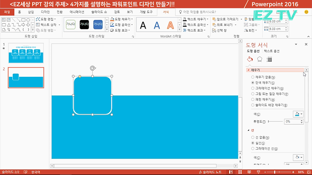This screenshot has width=312, height=175.
Task: Select slide 1 thumbnail
Action: point(26,53)
